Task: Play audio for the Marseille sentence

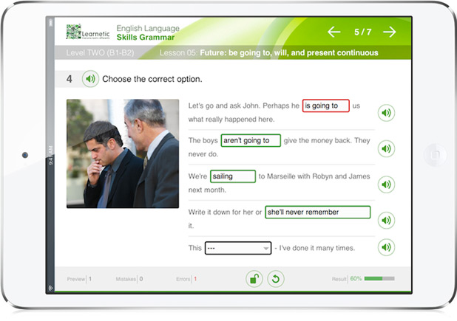Action: coord(386,184)
